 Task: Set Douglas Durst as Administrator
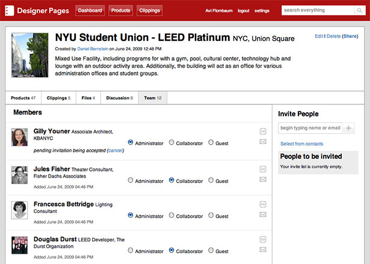click(x=131, y=250)
